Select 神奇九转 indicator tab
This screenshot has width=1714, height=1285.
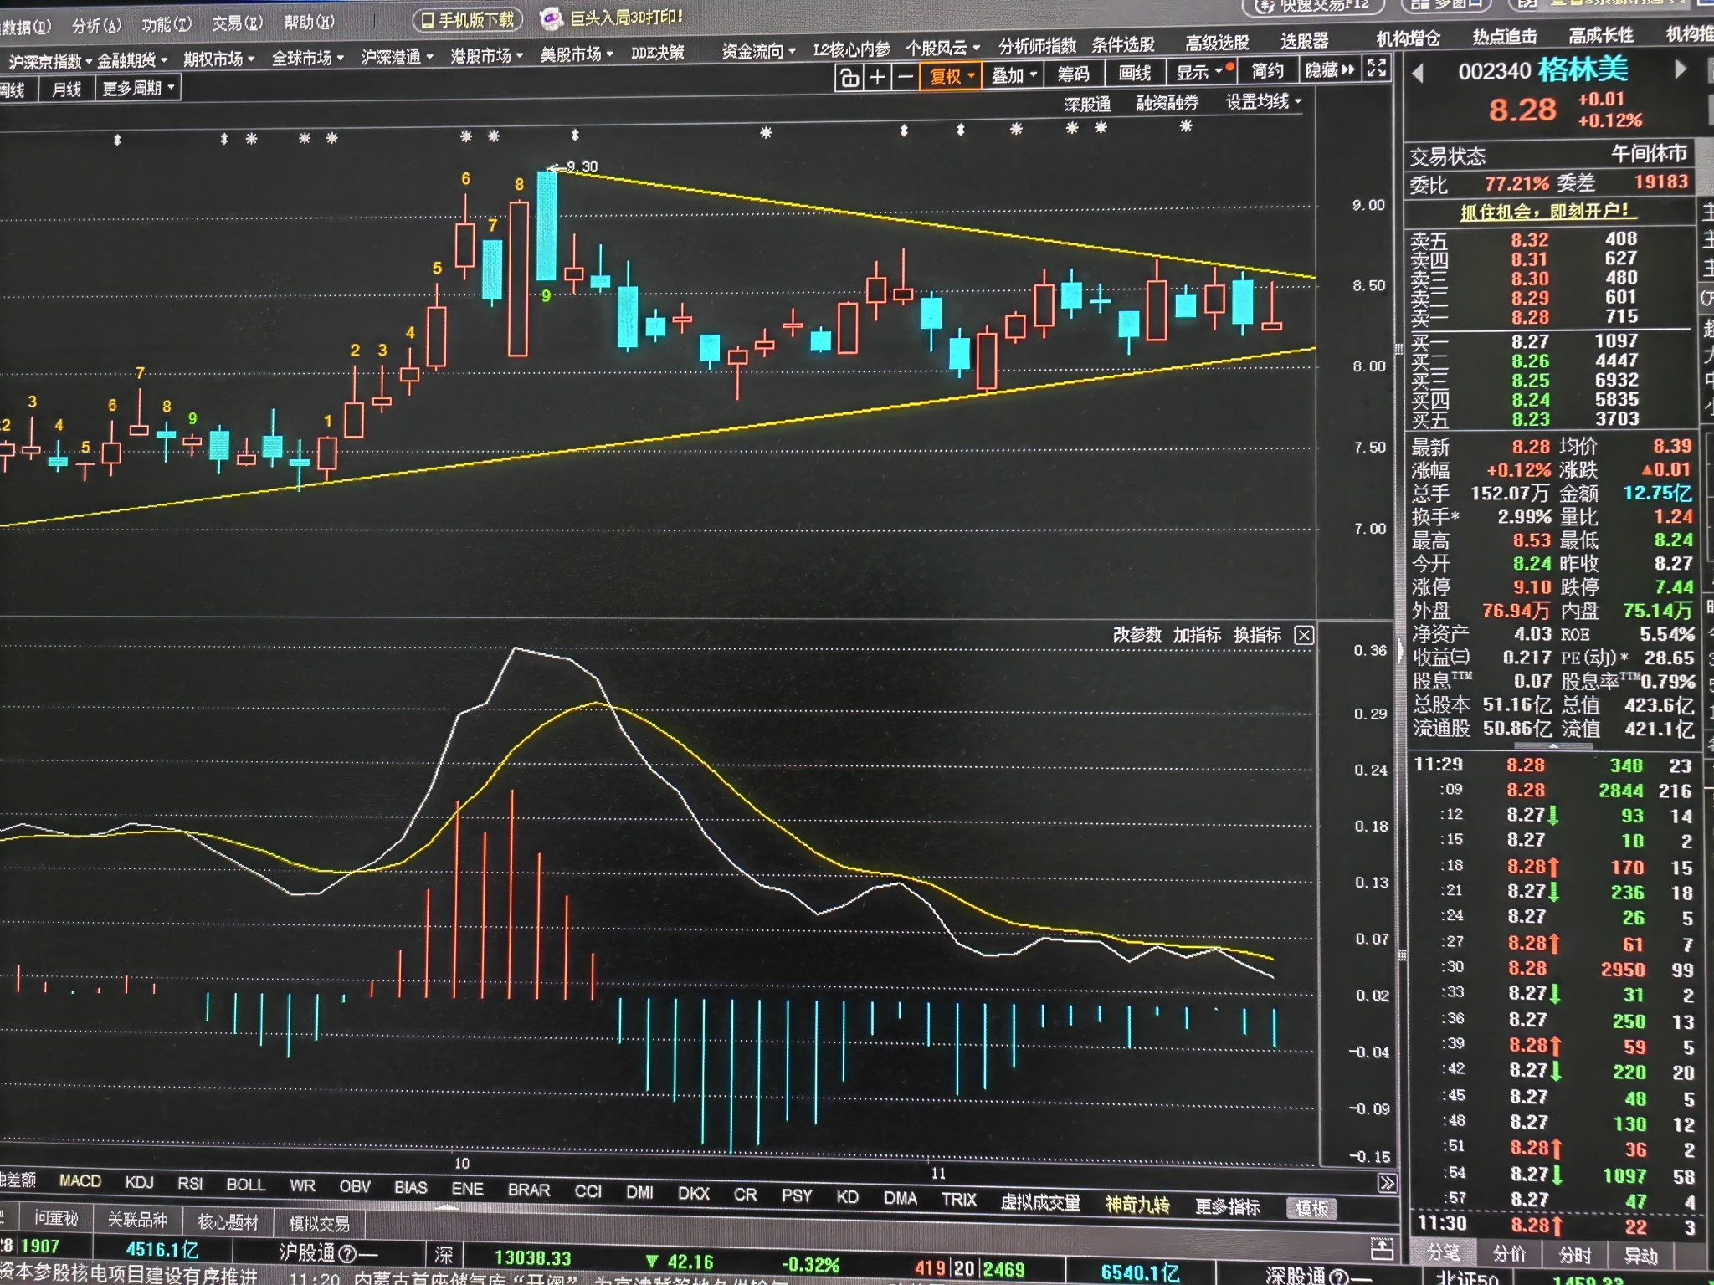pos(1137,1204)
